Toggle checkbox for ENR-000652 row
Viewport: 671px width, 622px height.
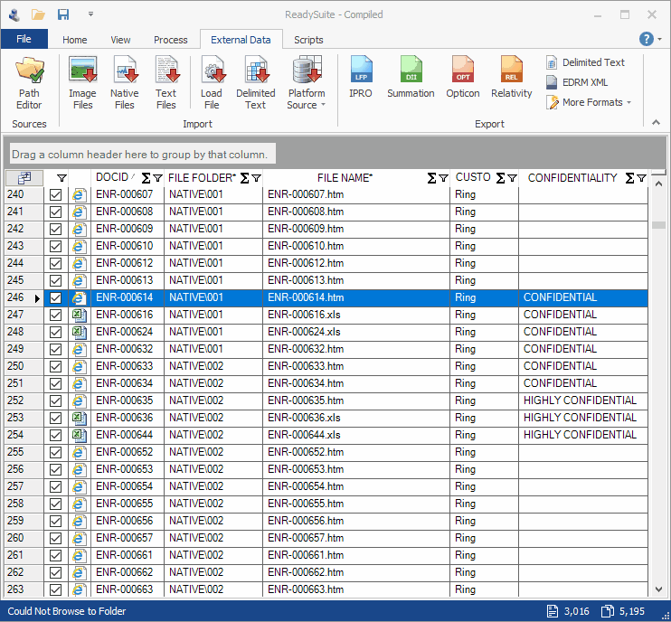tap(56, 452)
